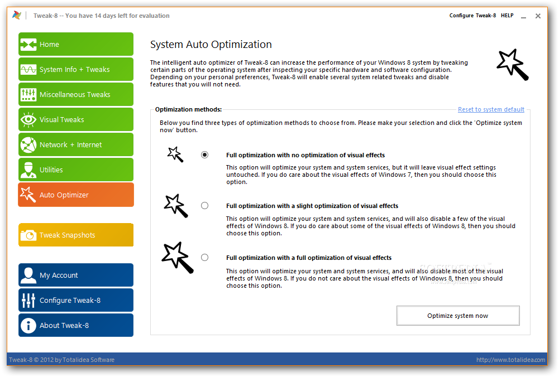Click the Home sidebar icon
The width and height of the screenshot is (559, 377).
28,45
